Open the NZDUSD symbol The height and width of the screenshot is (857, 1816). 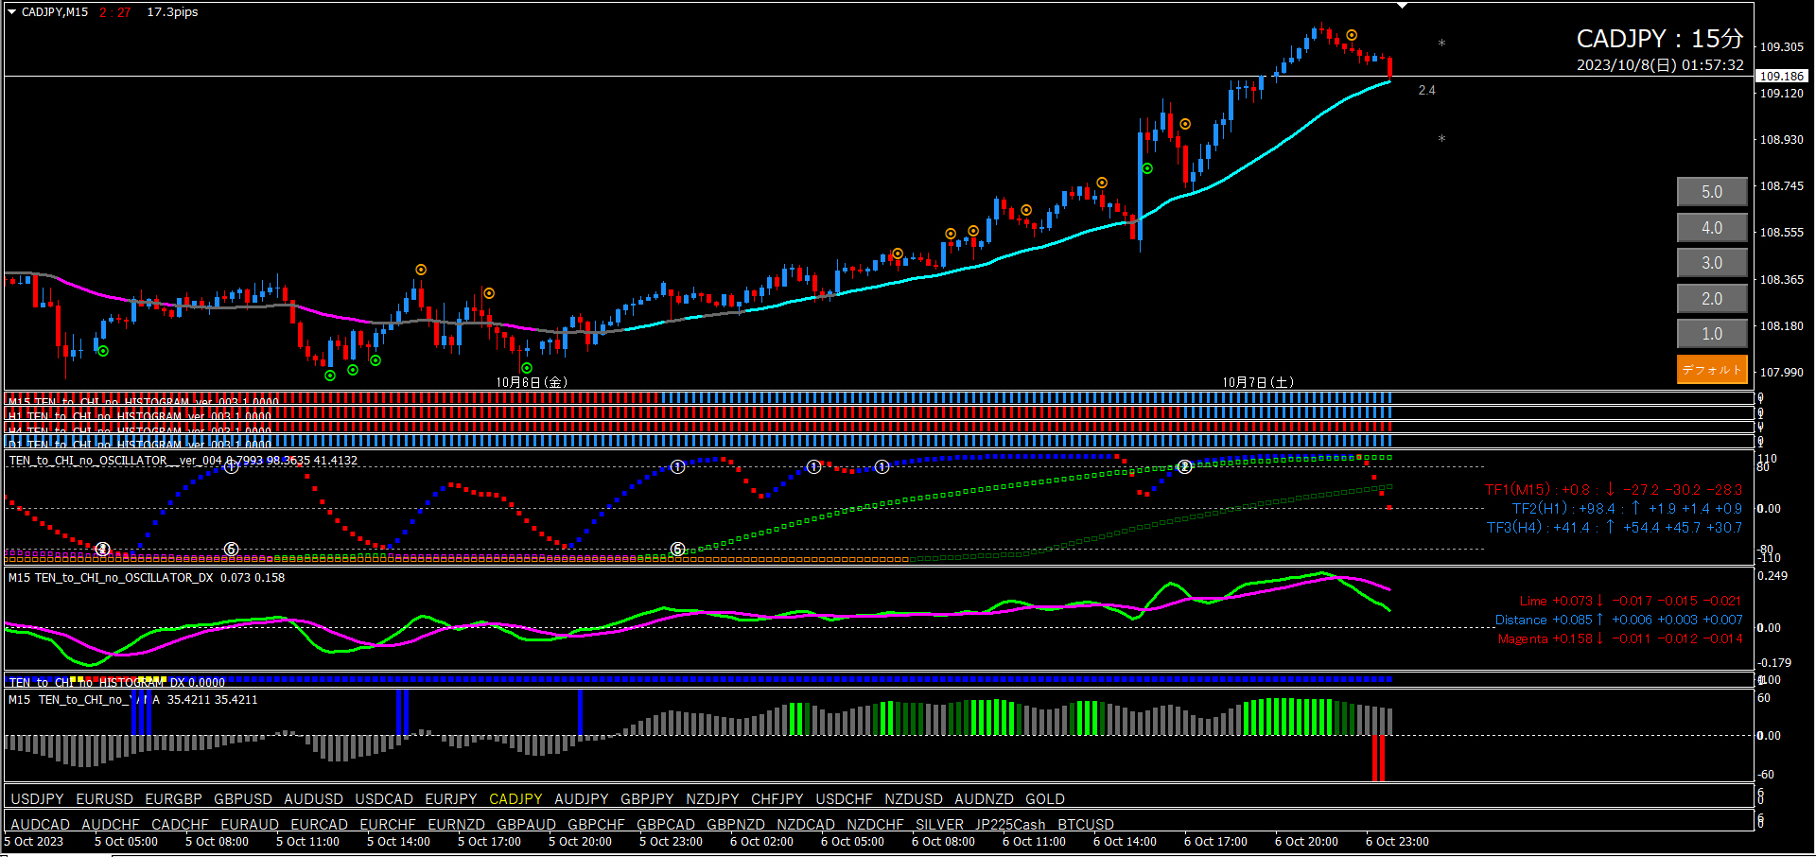point(914,799)
